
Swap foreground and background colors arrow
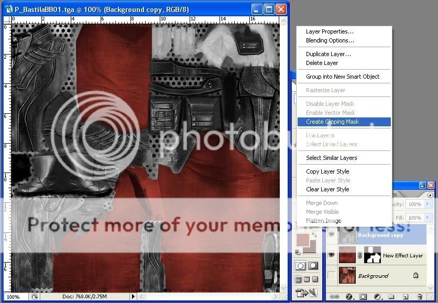(x=314, y=235)
